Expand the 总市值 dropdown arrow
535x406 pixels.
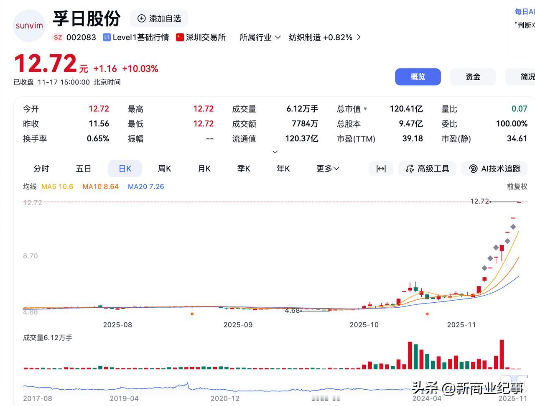click(x=366, y=109)
